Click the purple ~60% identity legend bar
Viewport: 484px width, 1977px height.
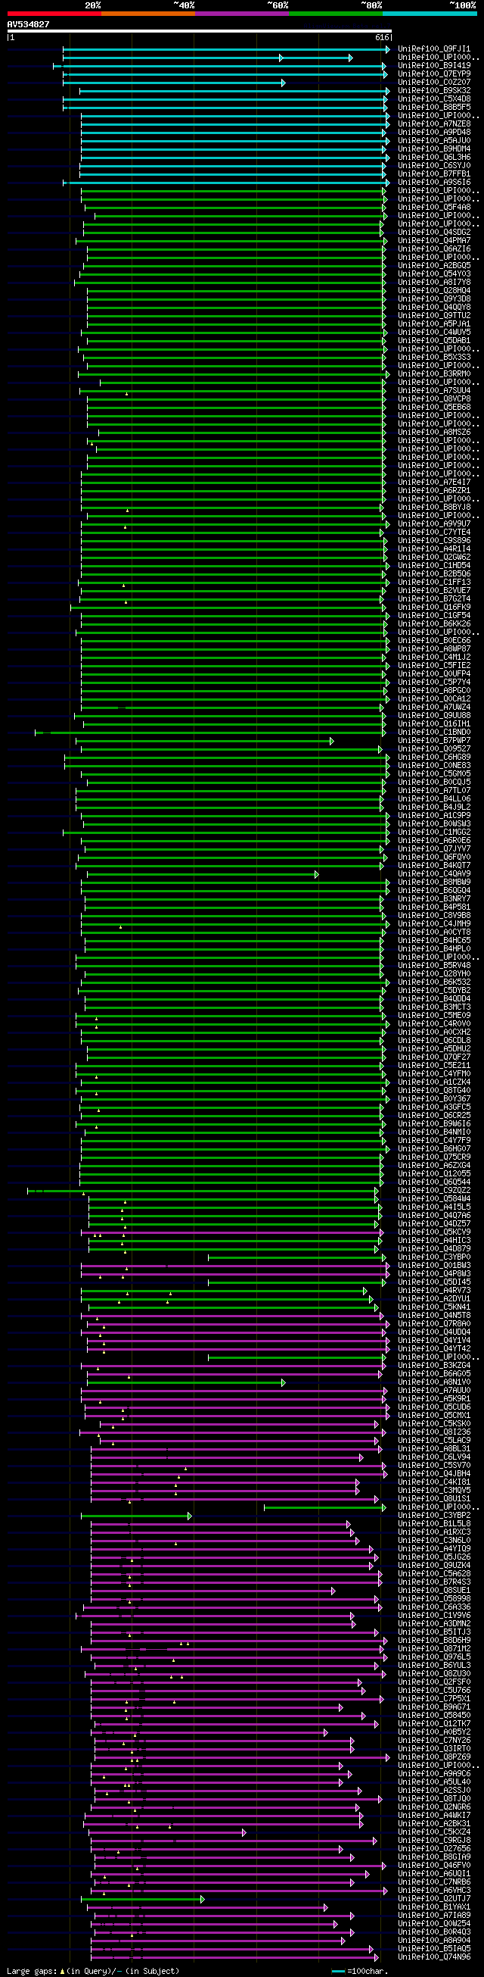pyautogui.click(x=242, y=13)
